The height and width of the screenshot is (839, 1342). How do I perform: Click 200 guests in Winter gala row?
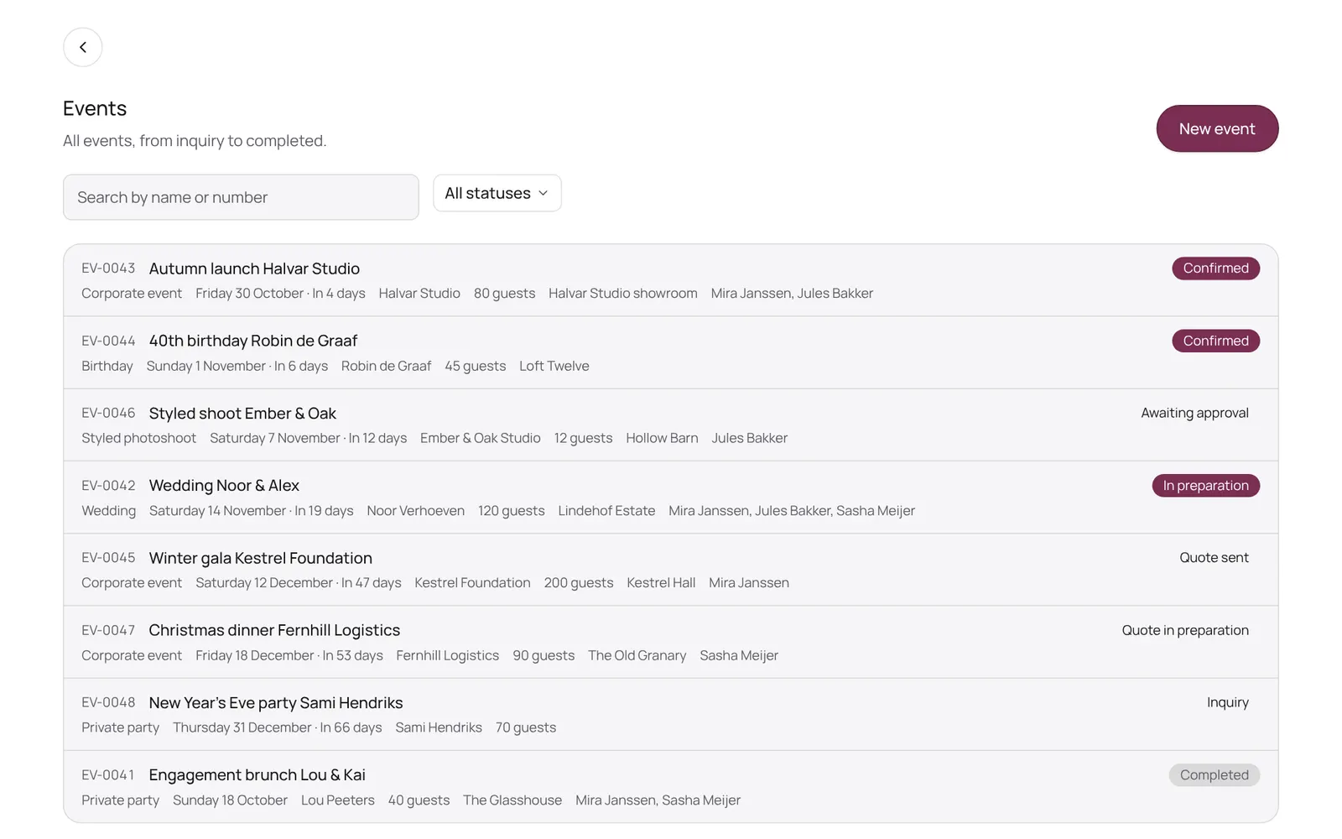[578, 583]
